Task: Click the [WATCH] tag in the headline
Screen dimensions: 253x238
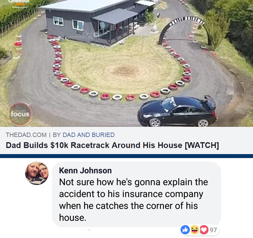Action: 202,145
